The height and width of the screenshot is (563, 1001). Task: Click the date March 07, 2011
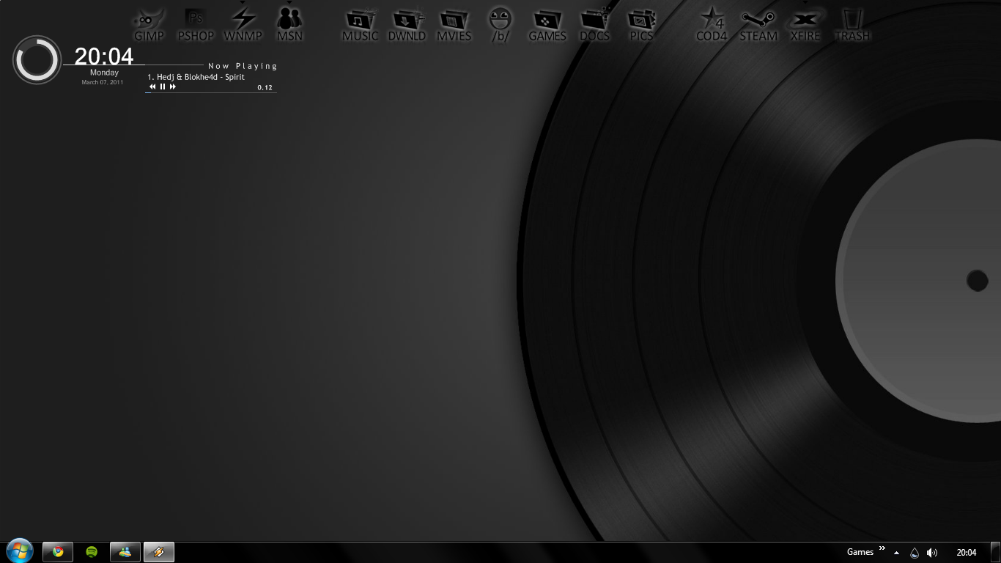coord(103,82)
